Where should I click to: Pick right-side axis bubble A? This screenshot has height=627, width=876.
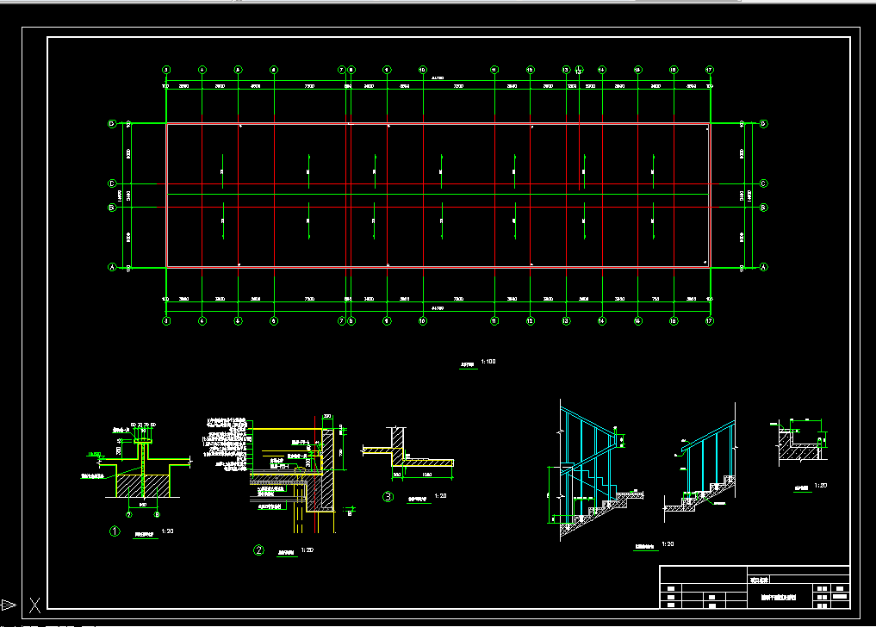tap(764, 267)
